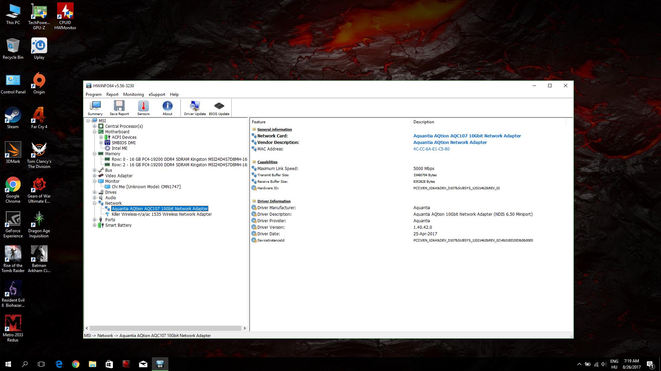
Task: Open Action Center notifications icon
Action: coord(650,364)
